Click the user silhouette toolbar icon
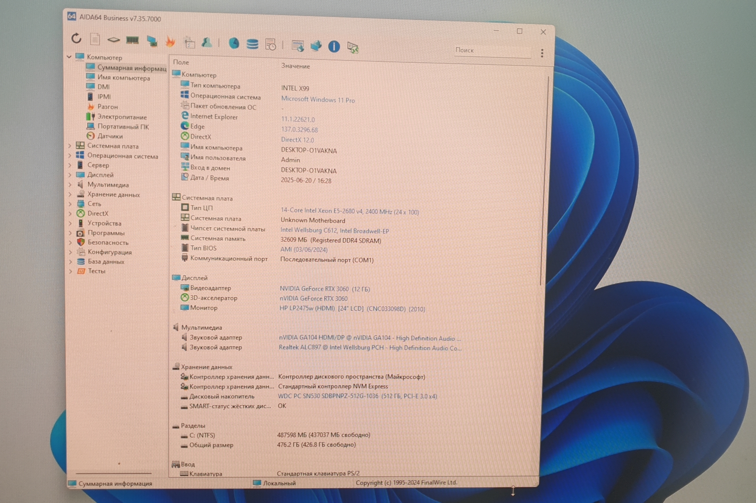This screenshot has height=503, width=756. (x=207, y=43)
